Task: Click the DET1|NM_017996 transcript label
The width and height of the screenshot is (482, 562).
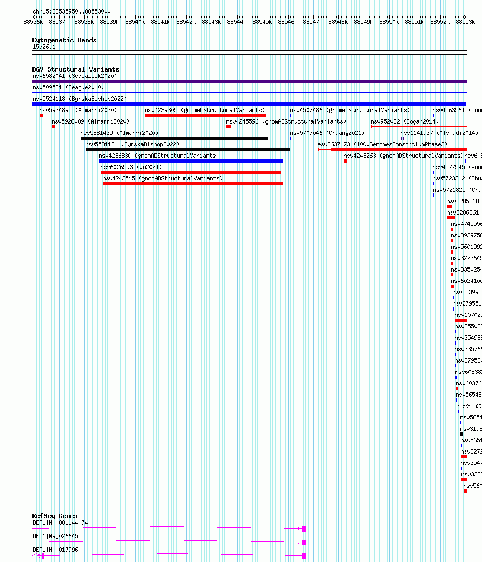Action: 55,550
